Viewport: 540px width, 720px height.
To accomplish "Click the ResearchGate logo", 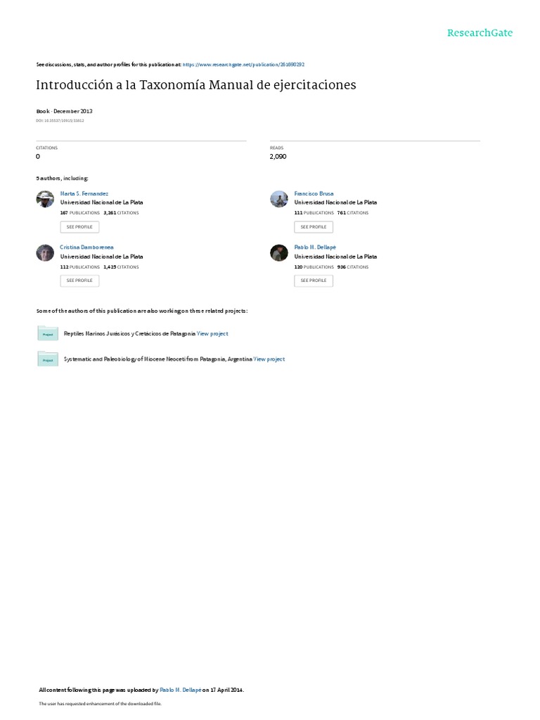I will pos(480,32).
